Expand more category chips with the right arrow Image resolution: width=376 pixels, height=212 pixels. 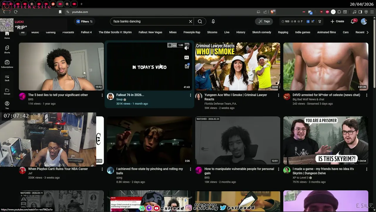(x=367, y=32)
